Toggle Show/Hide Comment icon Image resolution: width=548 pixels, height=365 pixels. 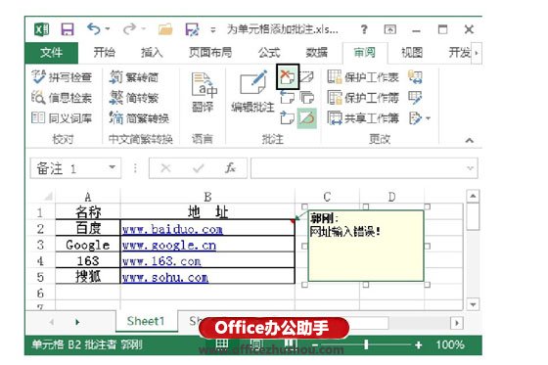click(307, 77)
